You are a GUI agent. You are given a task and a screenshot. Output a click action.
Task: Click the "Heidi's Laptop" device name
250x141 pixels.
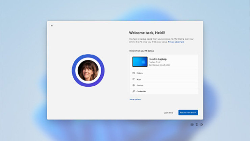pos(158,59)
